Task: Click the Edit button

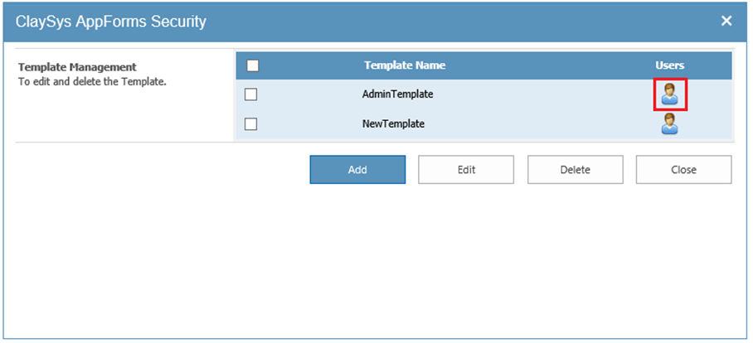Action: pos(466,169)
